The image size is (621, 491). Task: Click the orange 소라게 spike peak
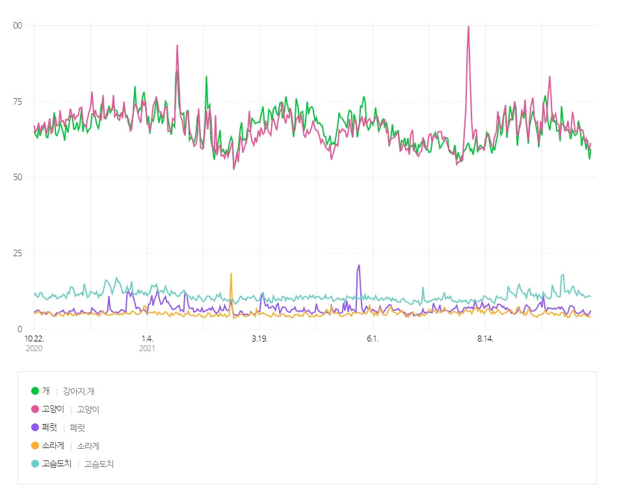(231, 274)
